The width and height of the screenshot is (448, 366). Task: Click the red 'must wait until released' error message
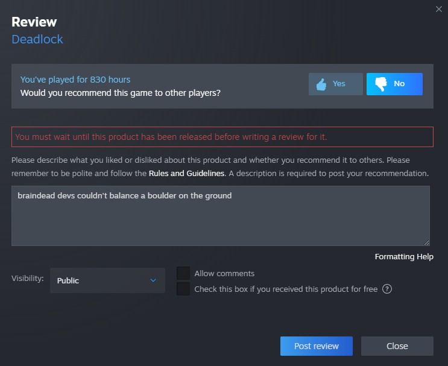click(222, 137)
